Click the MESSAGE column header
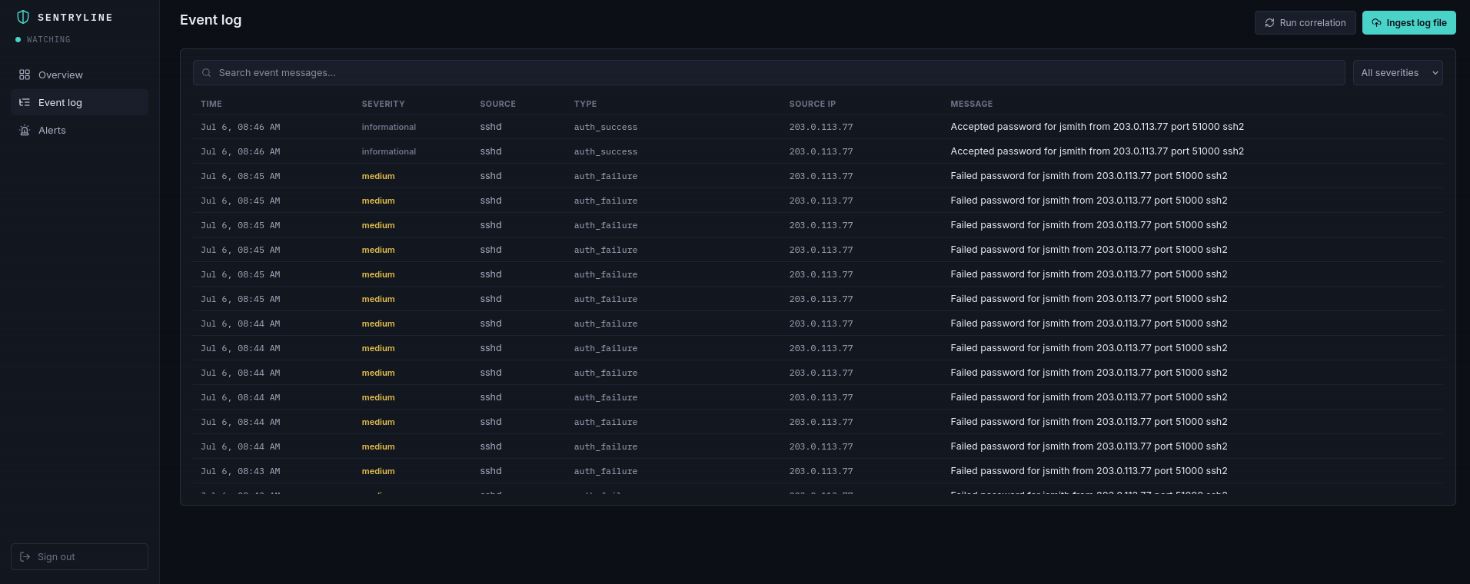Screen dimensions: 1470x584 click(x=971, y=104)
